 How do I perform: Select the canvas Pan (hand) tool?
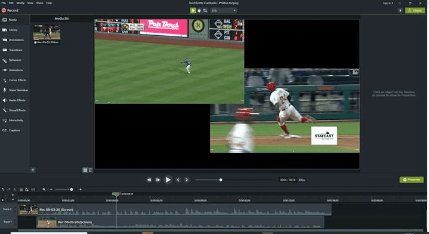click(199, 11)
